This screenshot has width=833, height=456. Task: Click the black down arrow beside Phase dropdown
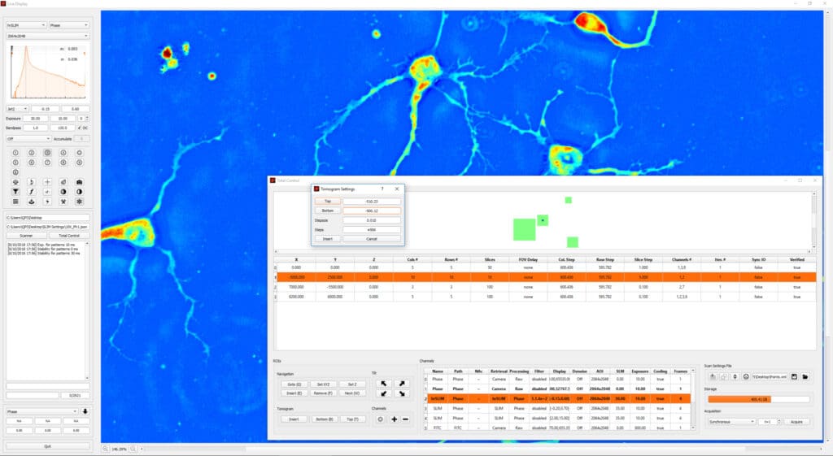tap(85, 411)
